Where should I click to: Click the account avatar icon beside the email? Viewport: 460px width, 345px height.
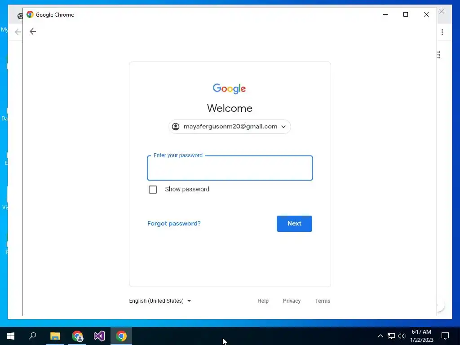[x=176, y=126]
